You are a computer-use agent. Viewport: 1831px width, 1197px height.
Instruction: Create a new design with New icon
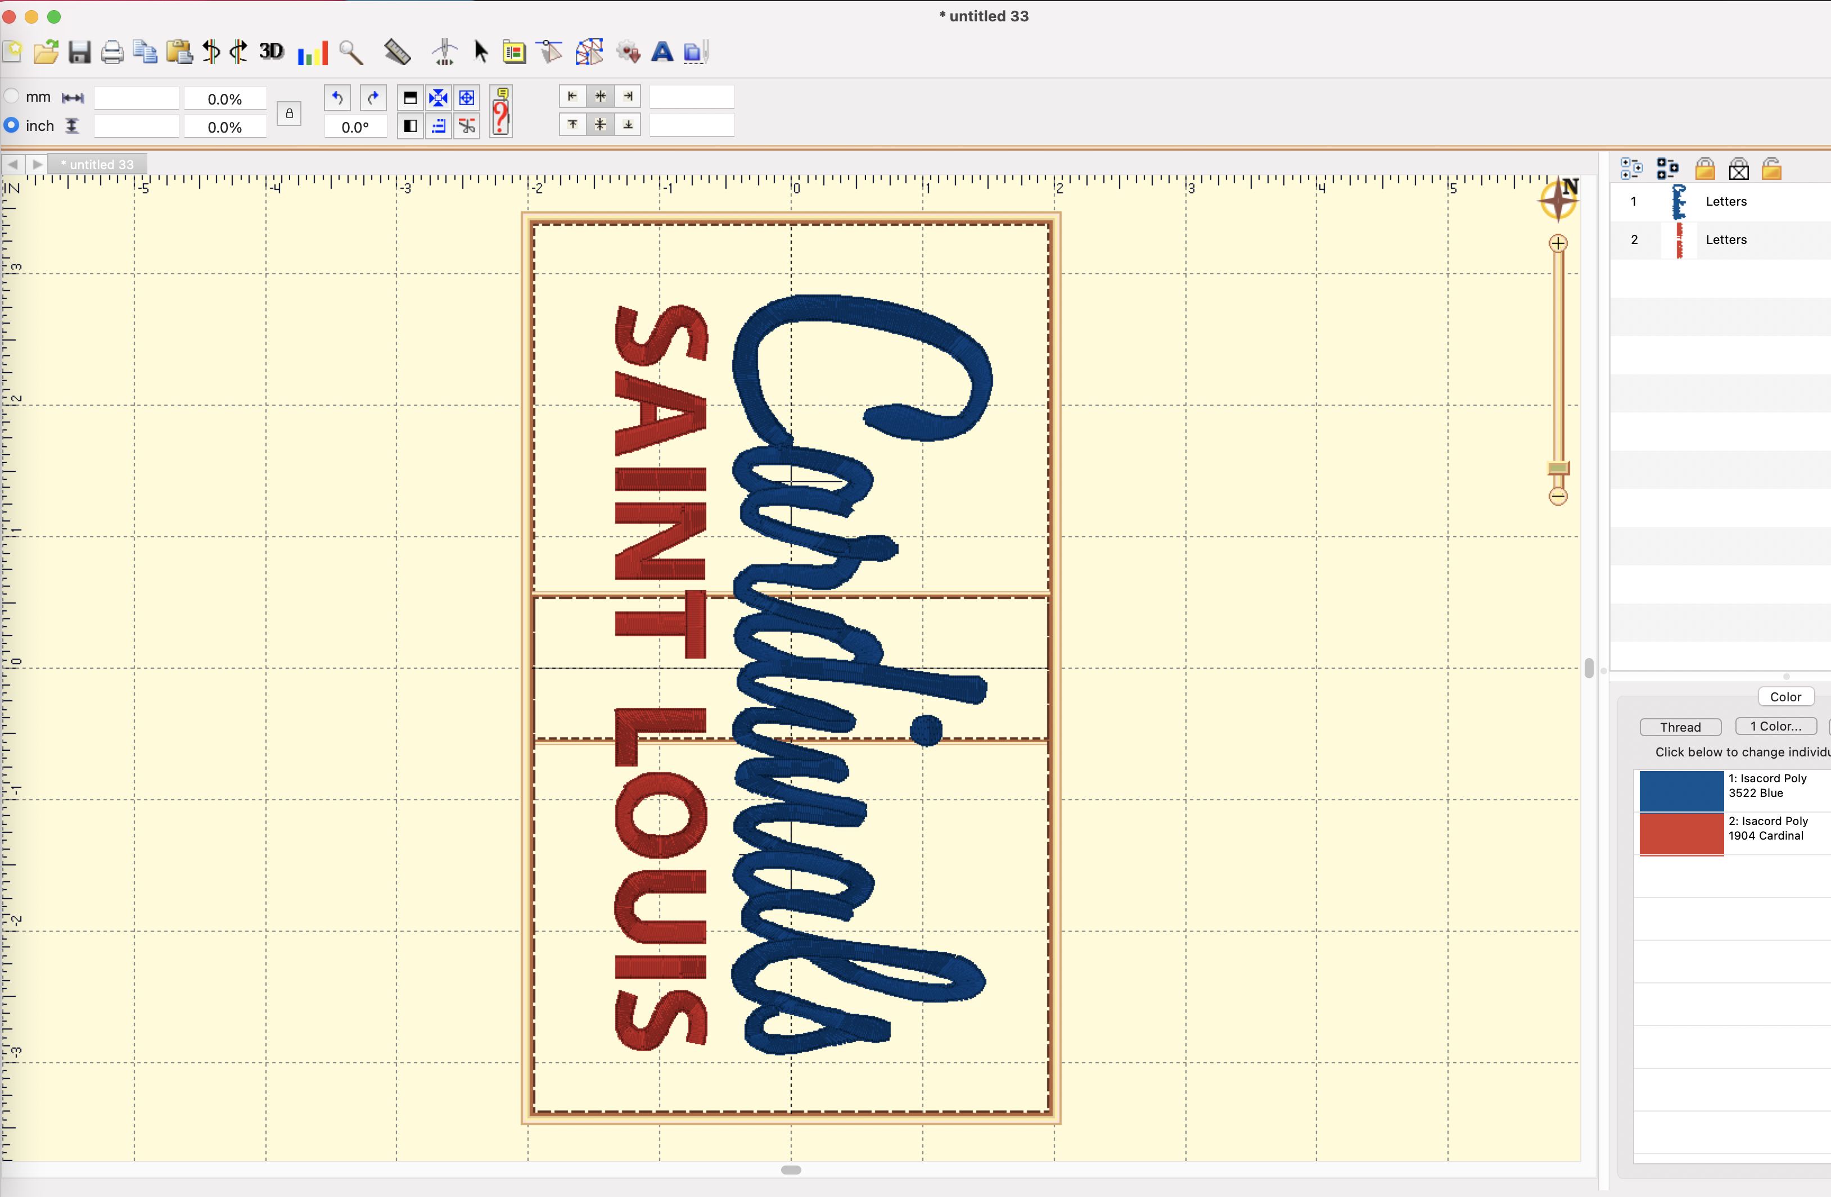(x=13, y=52)
